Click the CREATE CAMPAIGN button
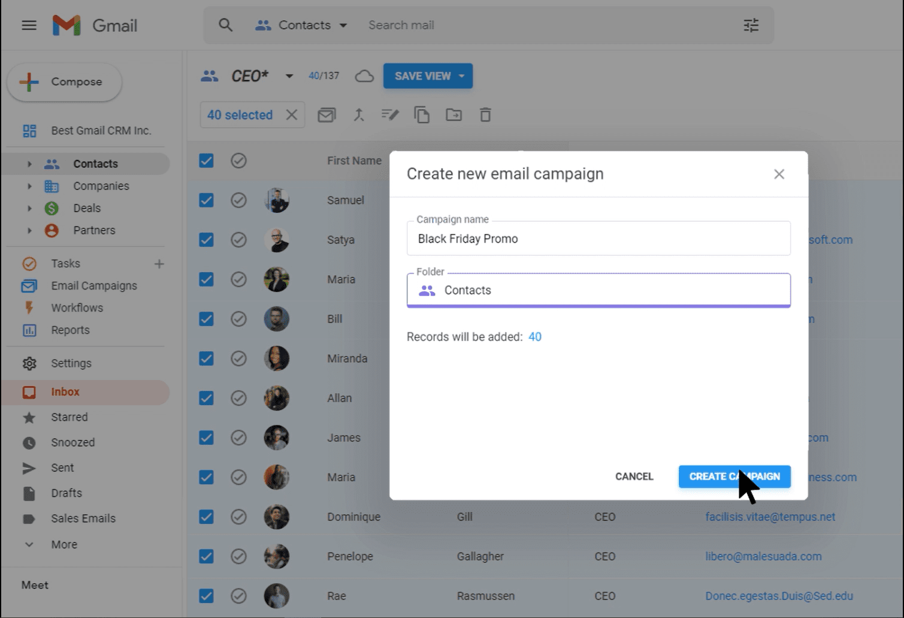The image size is (904, 618). click(734, 477)
